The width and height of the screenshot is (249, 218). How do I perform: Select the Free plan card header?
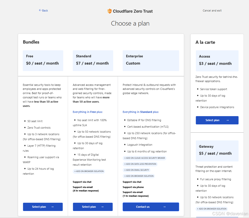tap(43, 61)
